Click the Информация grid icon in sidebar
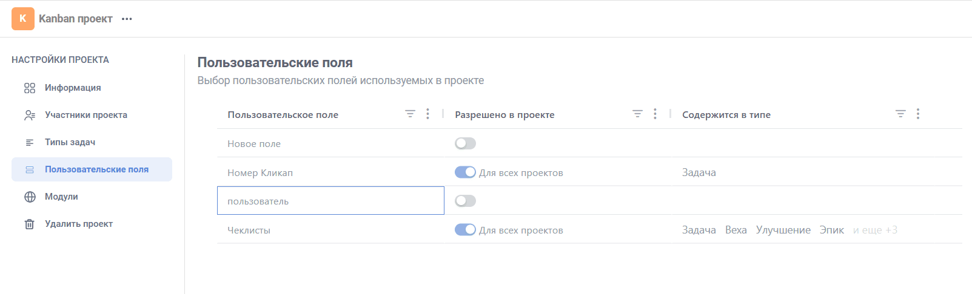Image resolution: width=972 pixels, height=294 pixels. (30, 88)
